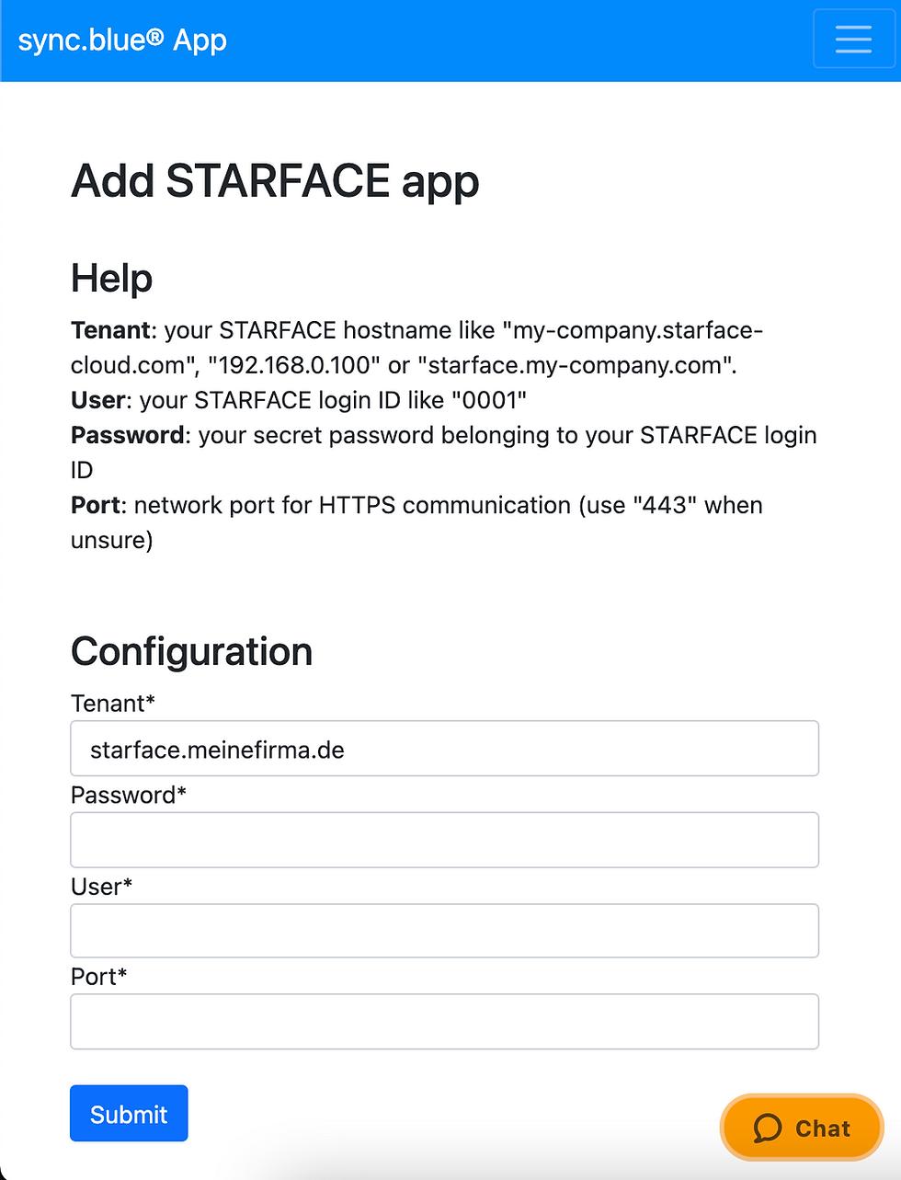The width and height of the screenshot is (901, 1180).
Task: Click into the empty User field
Action: [x=444, y=931]
